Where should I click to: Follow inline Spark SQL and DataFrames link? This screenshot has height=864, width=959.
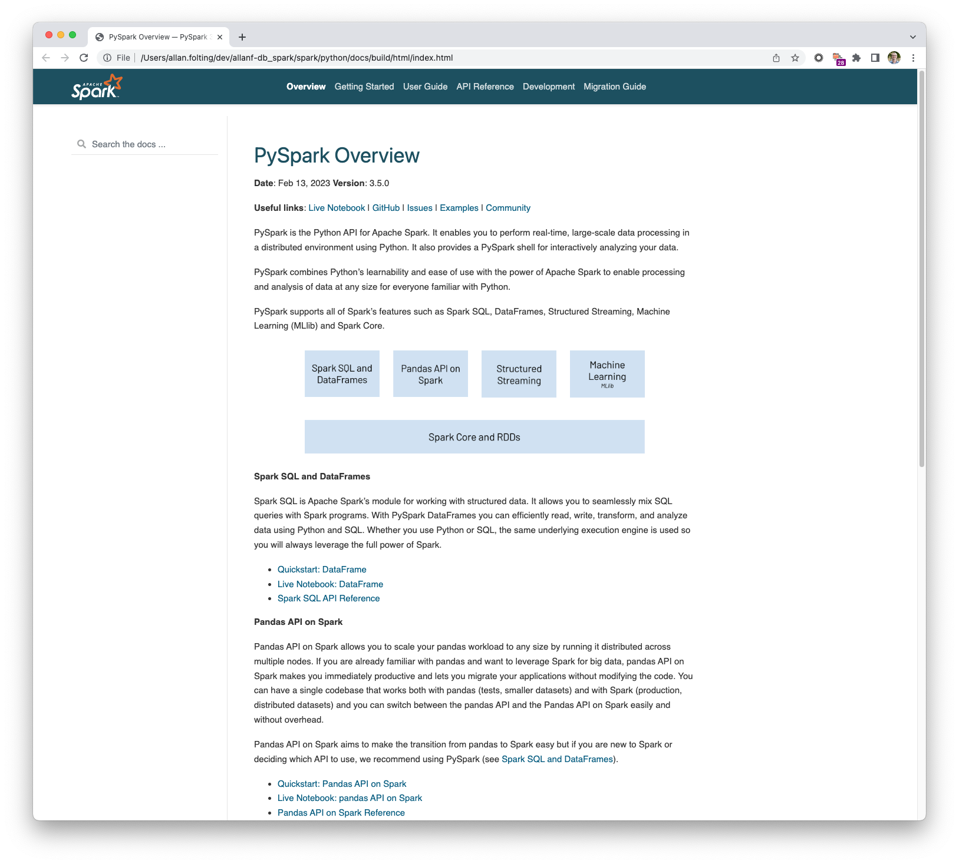[557, 759]
